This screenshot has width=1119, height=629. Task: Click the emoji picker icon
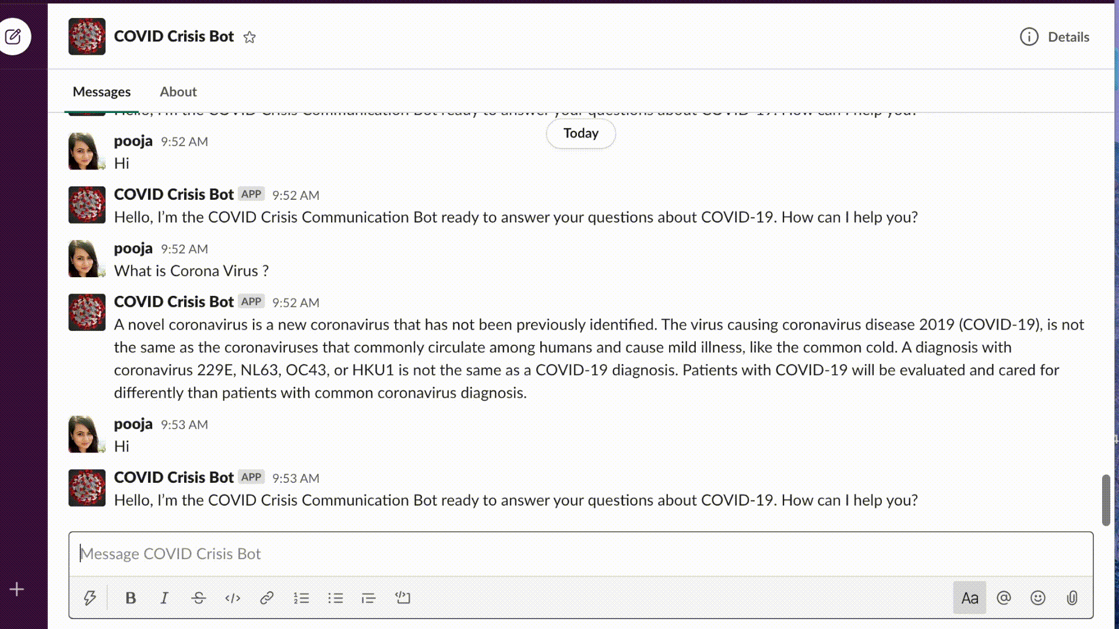coord(1037,598)
